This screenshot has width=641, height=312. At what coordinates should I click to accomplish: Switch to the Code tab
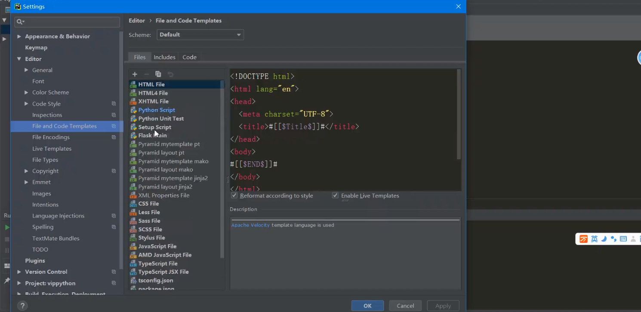point(189,57)
